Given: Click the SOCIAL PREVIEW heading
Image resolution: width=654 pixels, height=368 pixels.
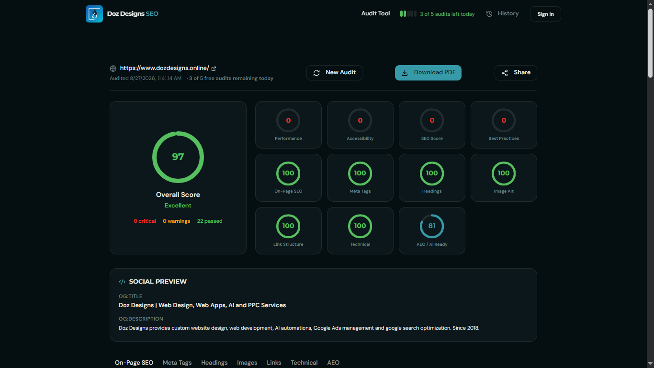Looking at the screenshot, I should click(x=158, y=282).
